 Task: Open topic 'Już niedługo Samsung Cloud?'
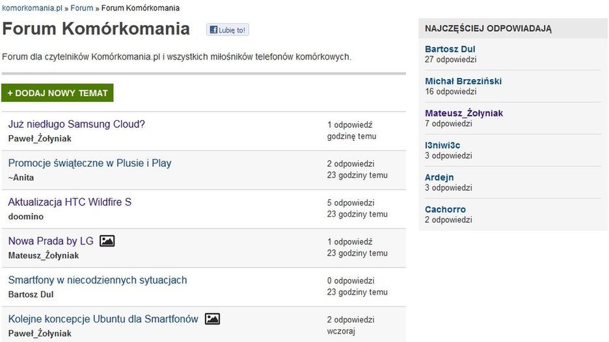(x=76, y=124)
